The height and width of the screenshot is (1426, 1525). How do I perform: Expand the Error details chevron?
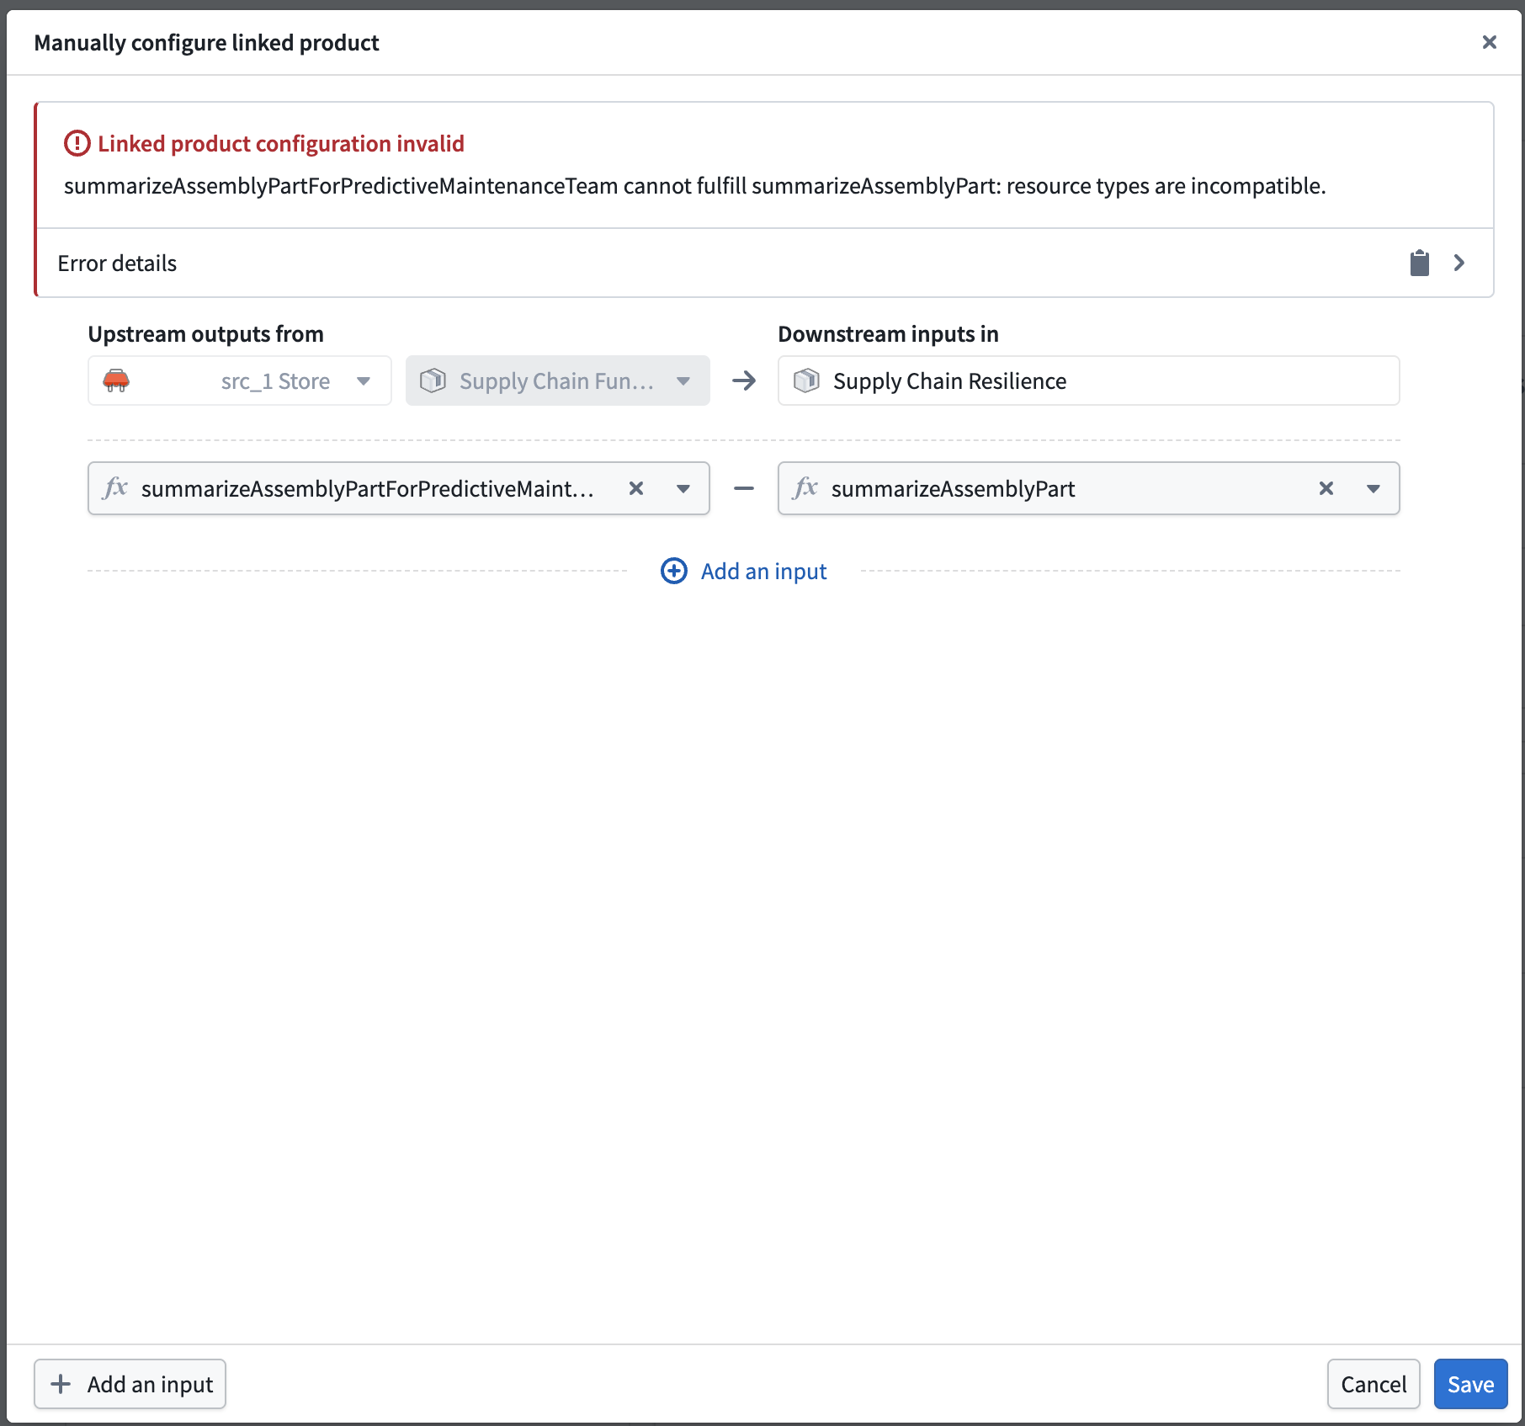click(1459, 263)
